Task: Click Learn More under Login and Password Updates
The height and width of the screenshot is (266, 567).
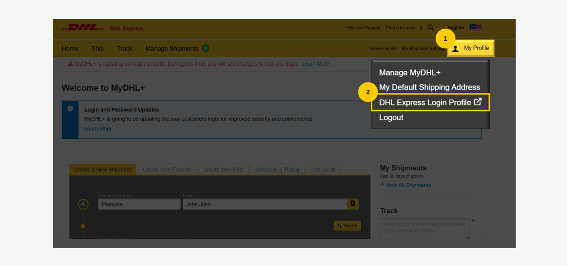Action: 98,129
